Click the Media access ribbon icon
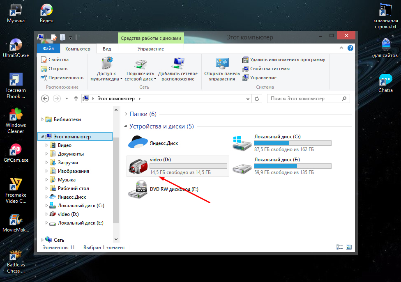 click(106, 65)
